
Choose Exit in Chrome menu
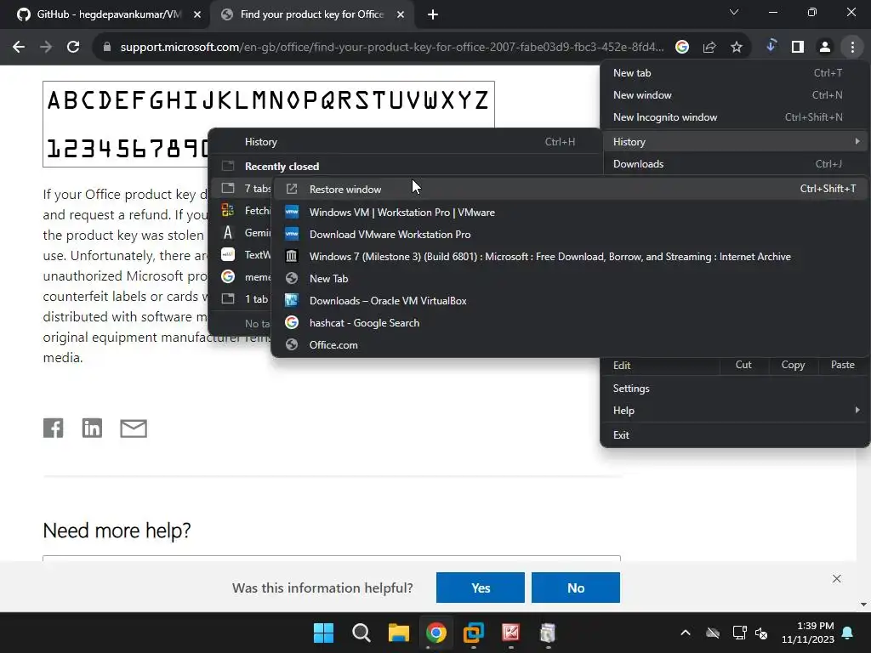(x=735, y=434)
